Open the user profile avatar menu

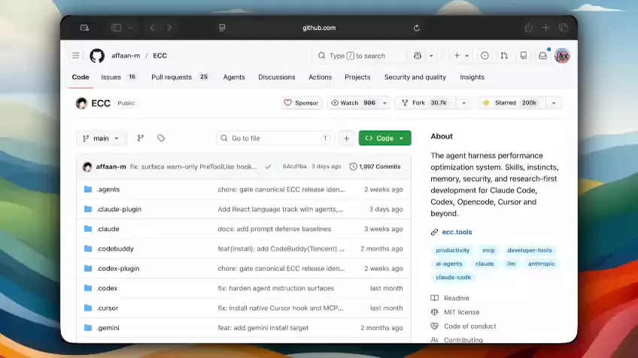click(562, 56)
